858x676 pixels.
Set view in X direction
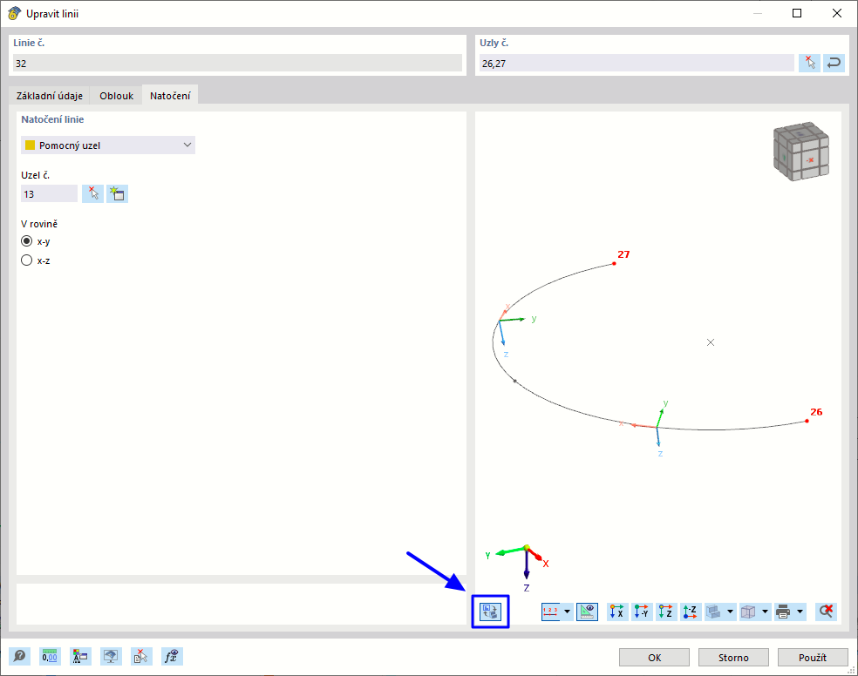point(617,612)
